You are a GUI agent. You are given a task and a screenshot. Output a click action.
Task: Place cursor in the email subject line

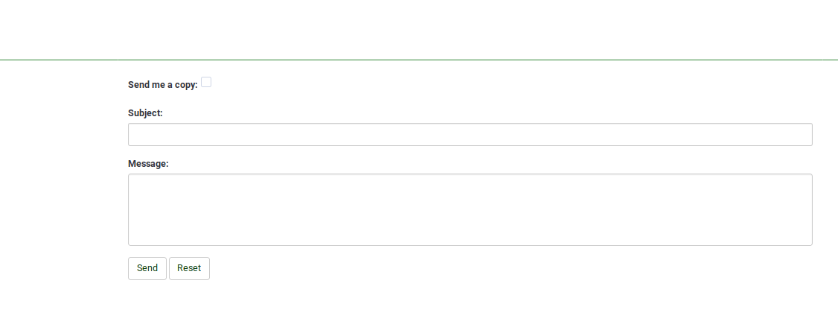pyautogui.click(x=470, y=135)
